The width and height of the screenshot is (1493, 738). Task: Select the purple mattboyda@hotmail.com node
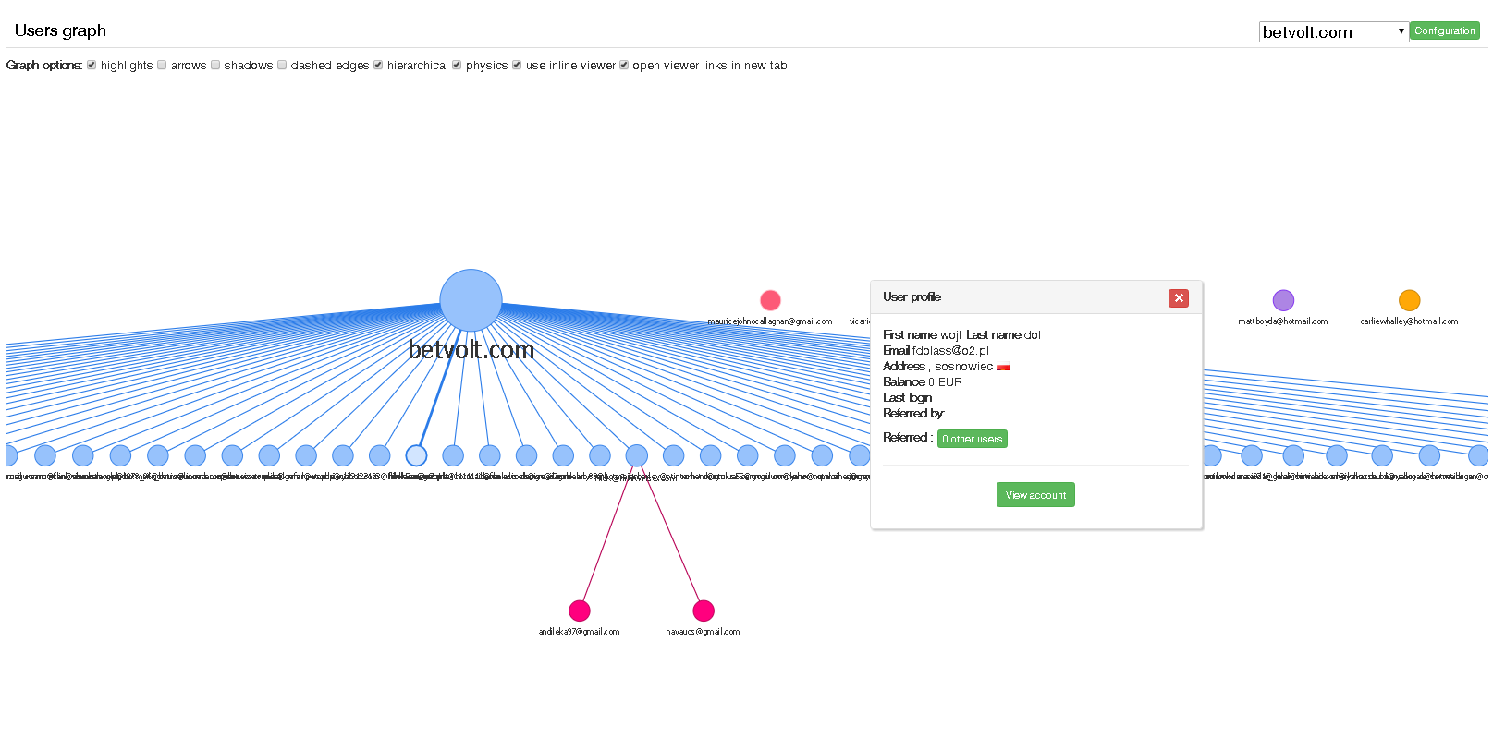point(1283,300)
